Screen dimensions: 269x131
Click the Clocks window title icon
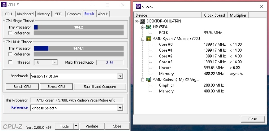(138, 6)
